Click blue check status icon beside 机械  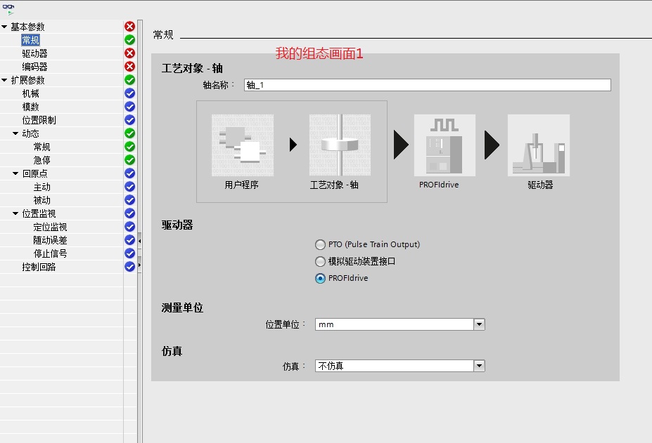[129, 93]
